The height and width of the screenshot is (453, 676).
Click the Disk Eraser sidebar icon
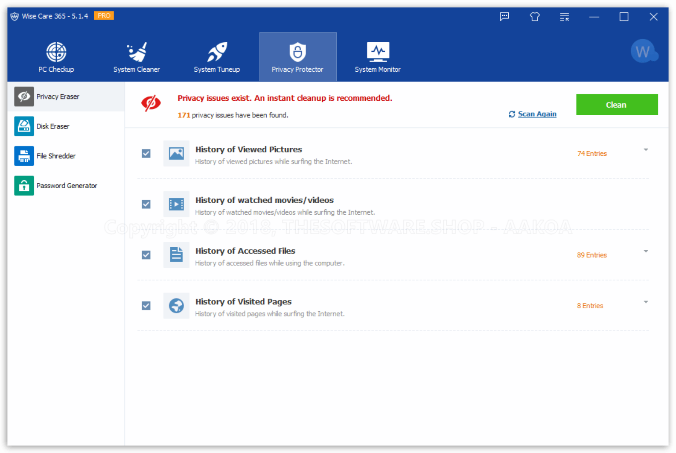24,126
